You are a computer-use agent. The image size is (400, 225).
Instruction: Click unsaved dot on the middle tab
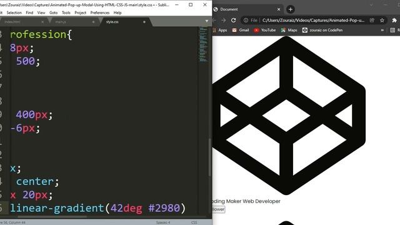click(93, 22)
